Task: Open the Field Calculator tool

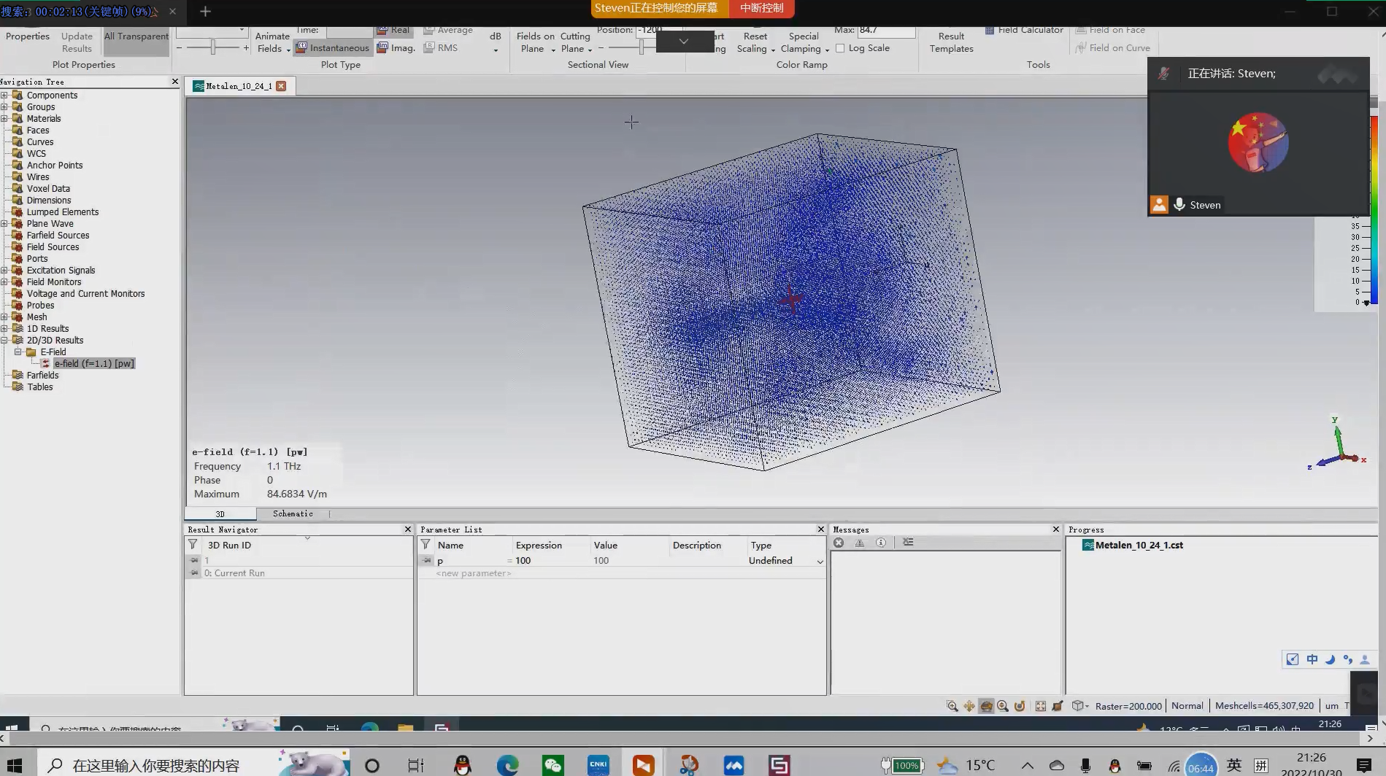Action: pyautogui.click(x=1024, y=31)
